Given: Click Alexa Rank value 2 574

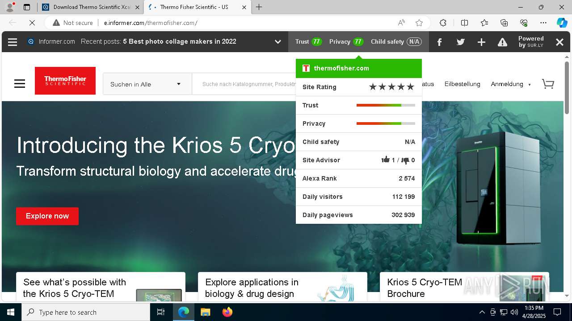Looking at the screenshot, I should [x=407, y=178].
